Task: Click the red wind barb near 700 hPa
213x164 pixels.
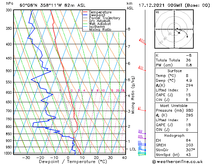Action: click(142, 109)
